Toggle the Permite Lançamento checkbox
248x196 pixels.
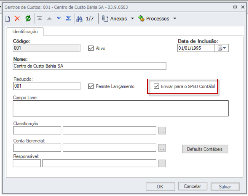pyautogui.click(x=91, y=86)
